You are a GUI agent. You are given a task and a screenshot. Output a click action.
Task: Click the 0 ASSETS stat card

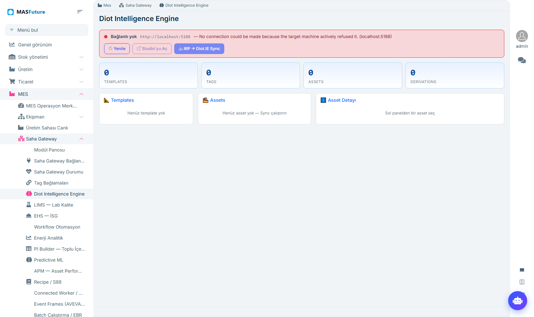click(353, 75)
